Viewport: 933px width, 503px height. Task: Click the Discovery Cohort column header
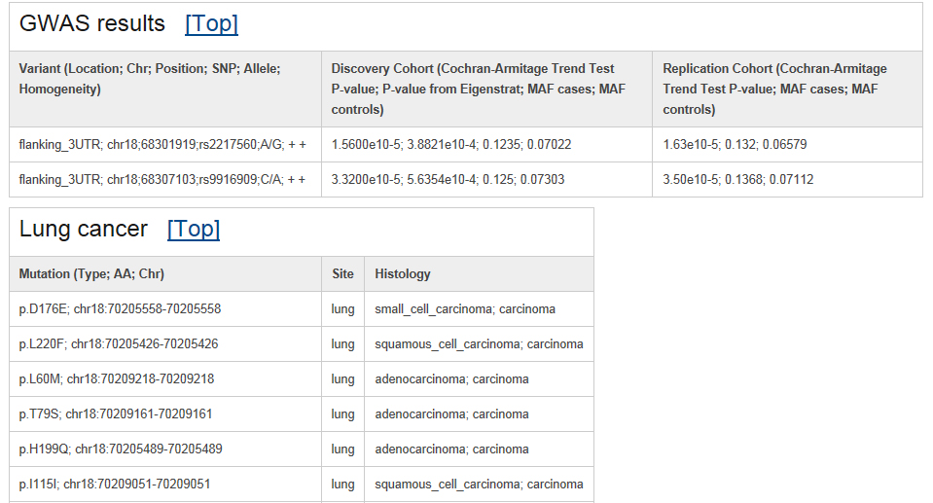pyautogui.click(x=478, y=89)
